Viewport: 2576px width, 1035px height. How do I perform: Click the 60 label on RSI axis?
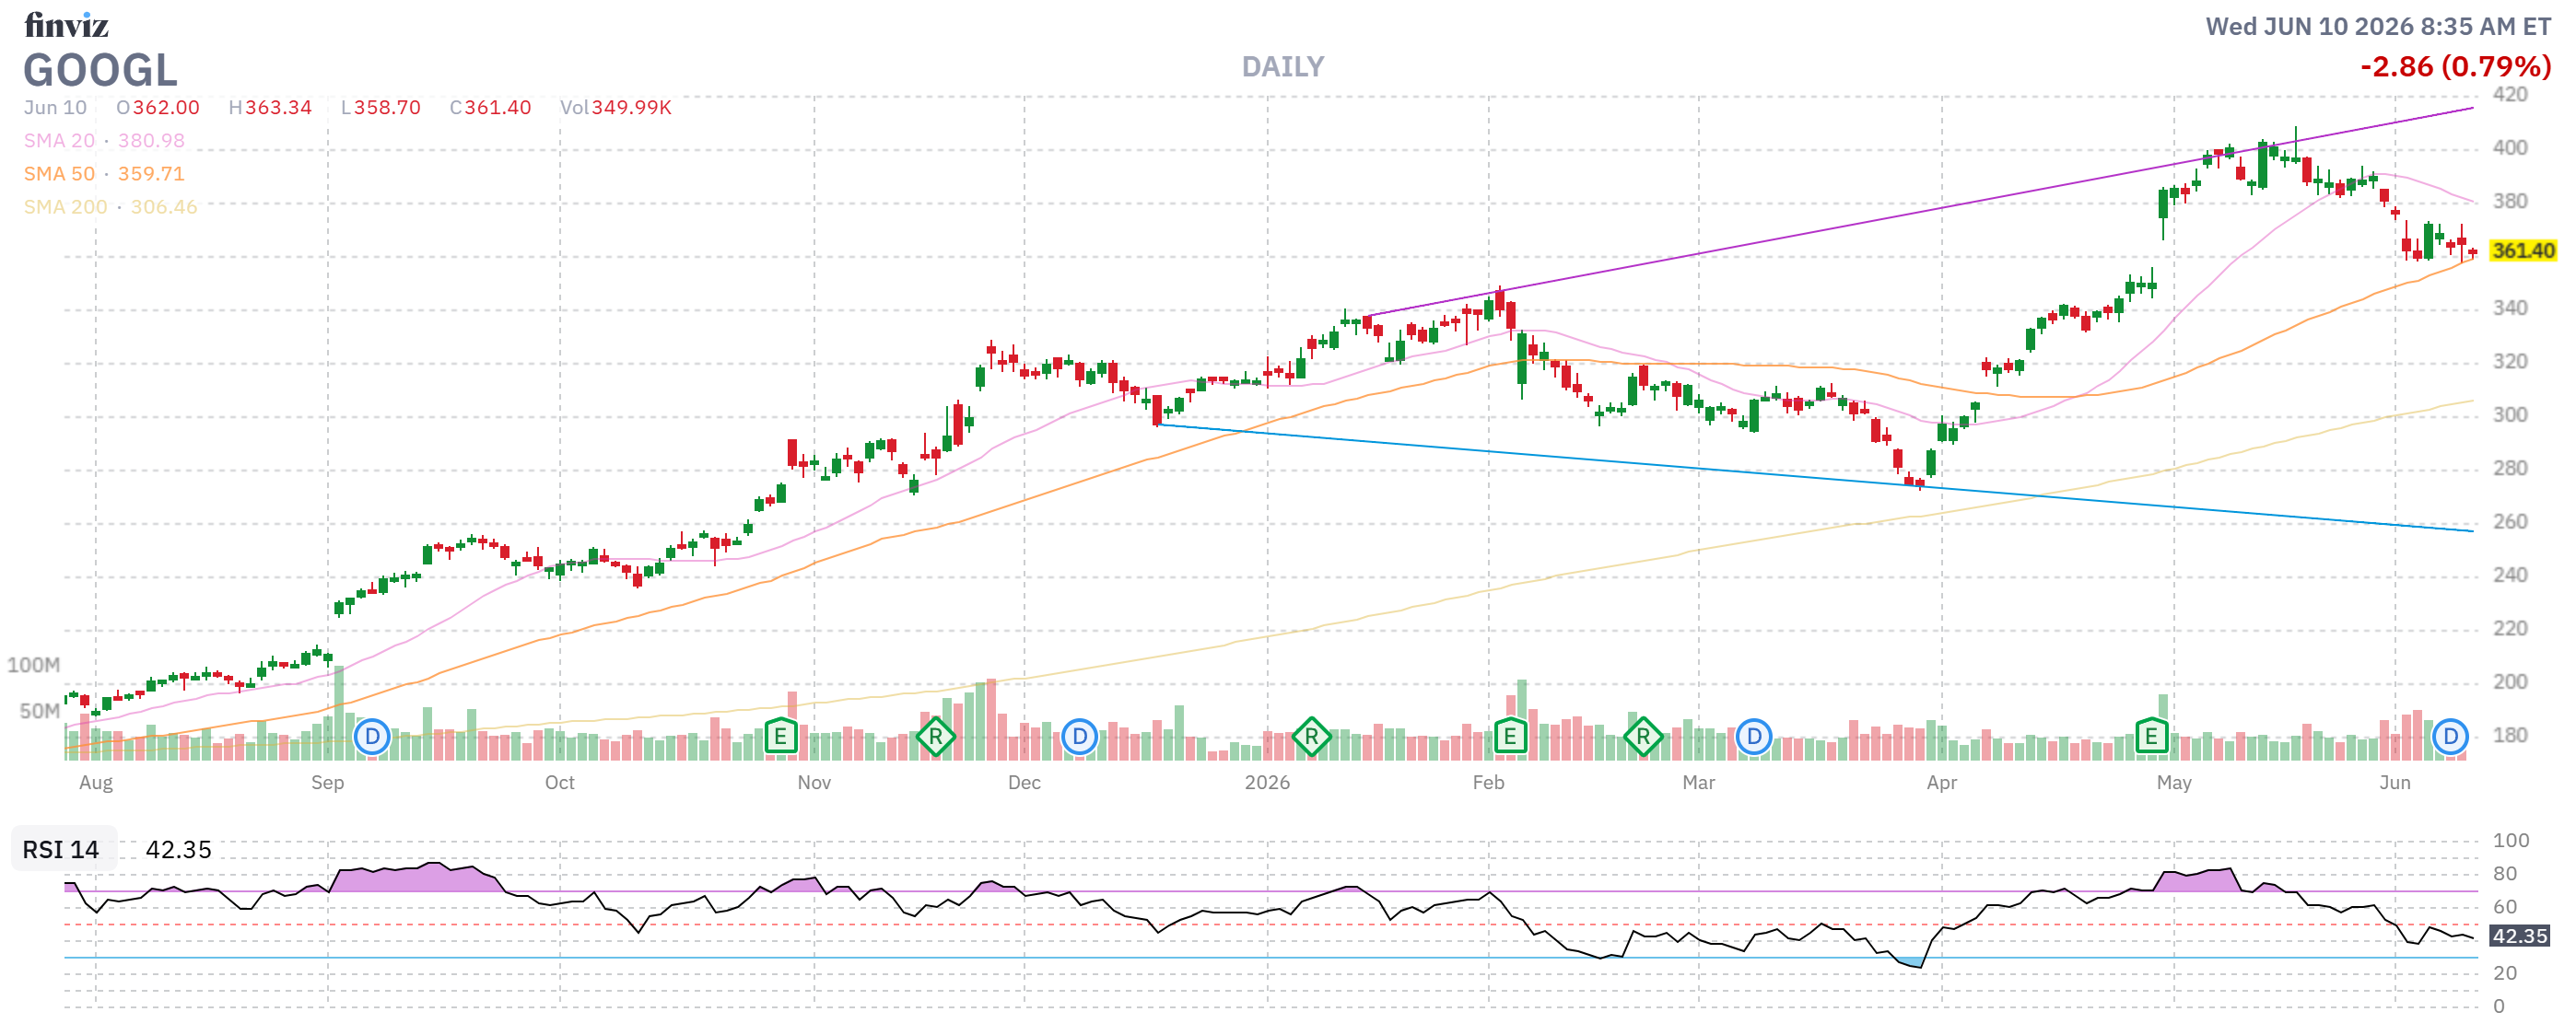tap(2504, 907)
